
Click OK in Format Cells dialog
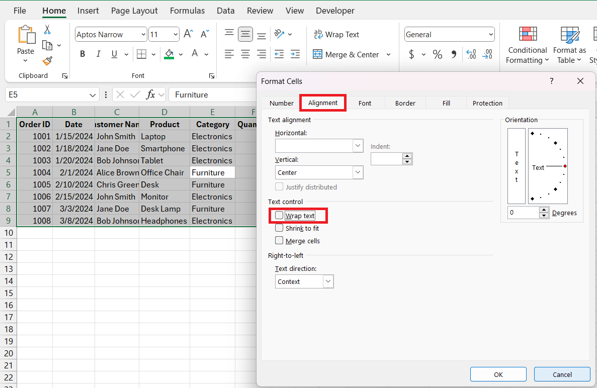498,374
